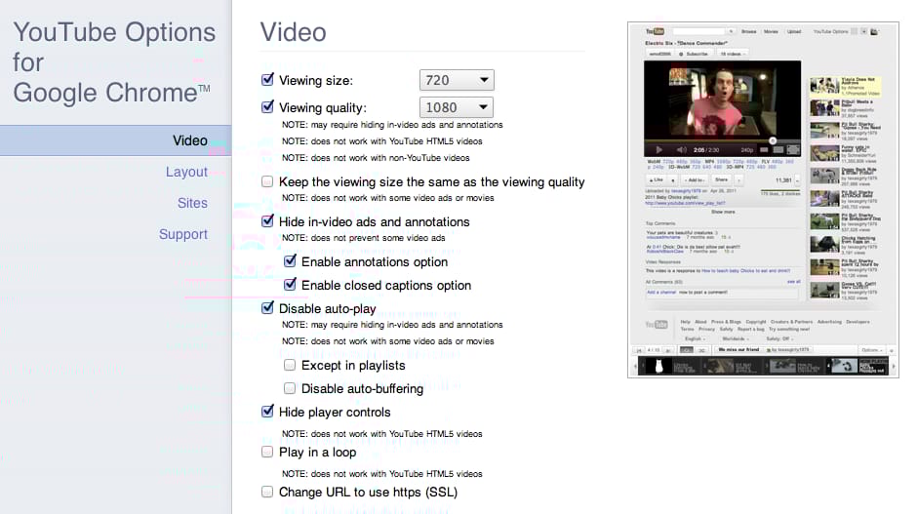
Task: Click the 'Video' page heading
Action: (293, 32)
